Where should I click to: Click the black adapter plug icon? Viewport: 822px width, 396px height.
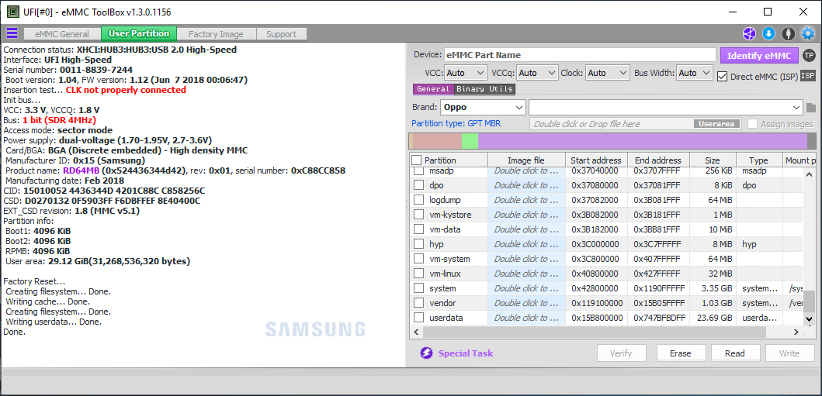tap(788, 34)
